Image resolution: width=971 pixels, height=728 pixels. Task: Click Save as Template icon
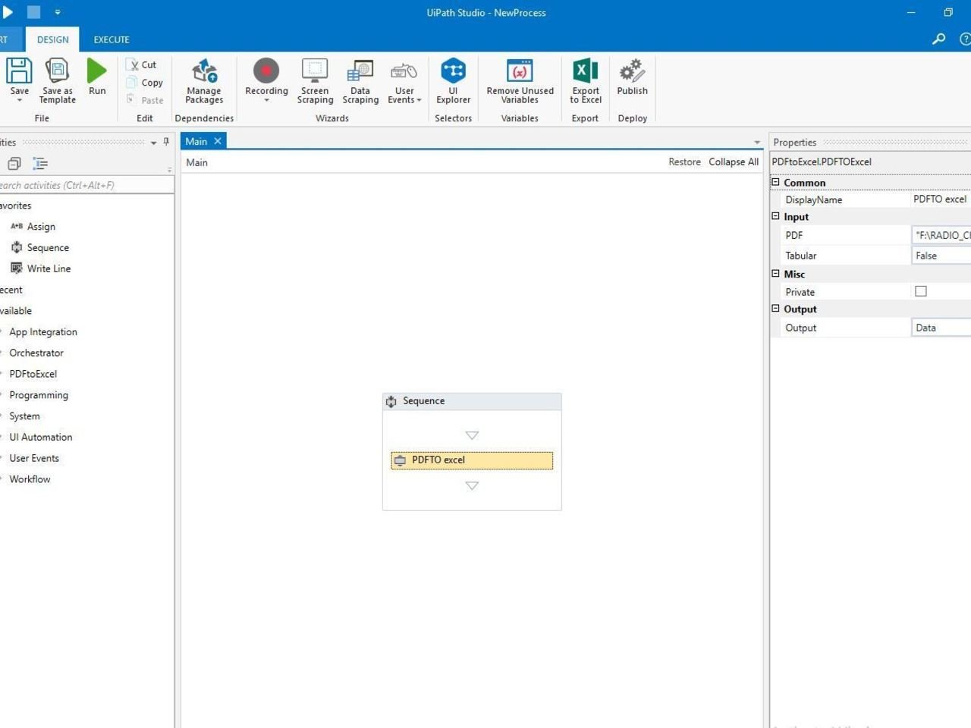pos(58,71)
